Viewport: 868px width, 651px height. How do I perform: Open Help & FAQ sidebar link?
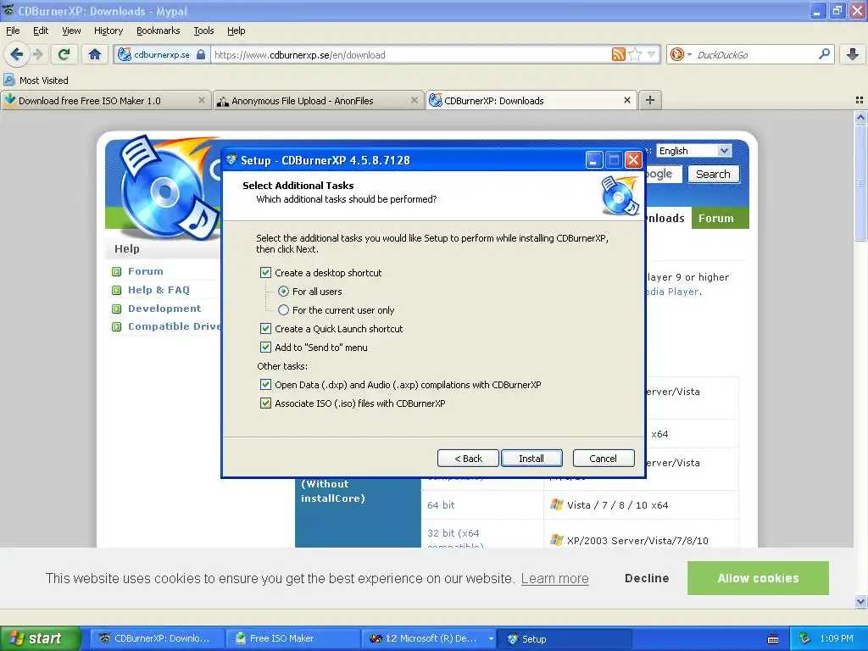pos(159,290)
